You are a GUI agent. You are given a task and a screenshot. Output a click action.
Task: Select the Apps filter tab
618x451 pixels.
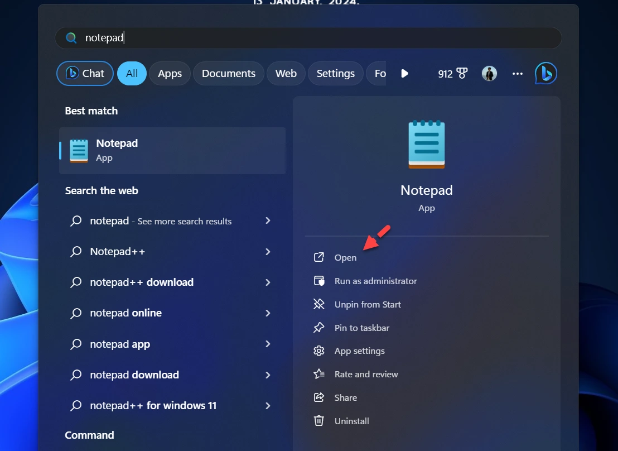pos(170,73)
